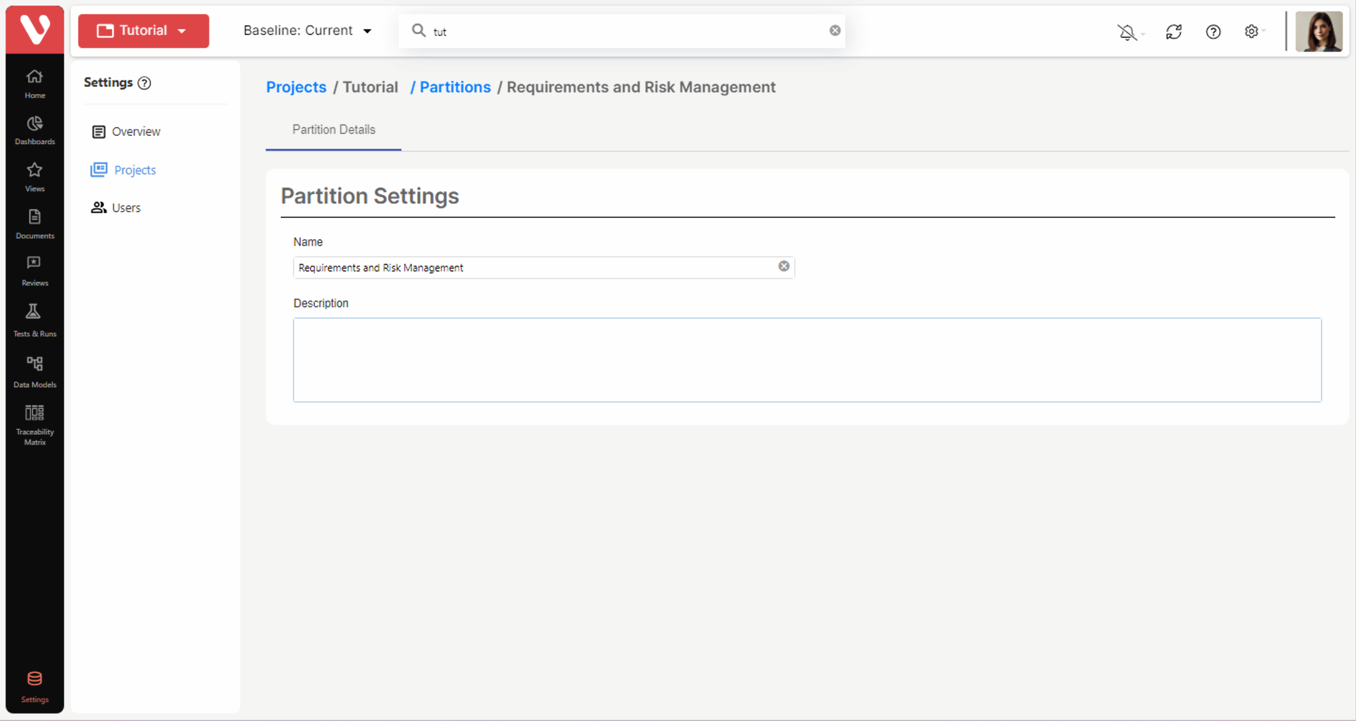Select Overview in Settings menu

[135, 131]
